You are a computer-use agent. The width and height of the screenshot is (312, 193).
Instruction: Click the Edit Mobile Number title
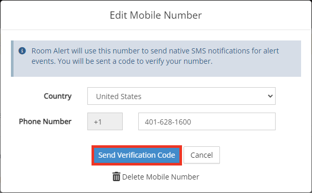coord(156,15)
